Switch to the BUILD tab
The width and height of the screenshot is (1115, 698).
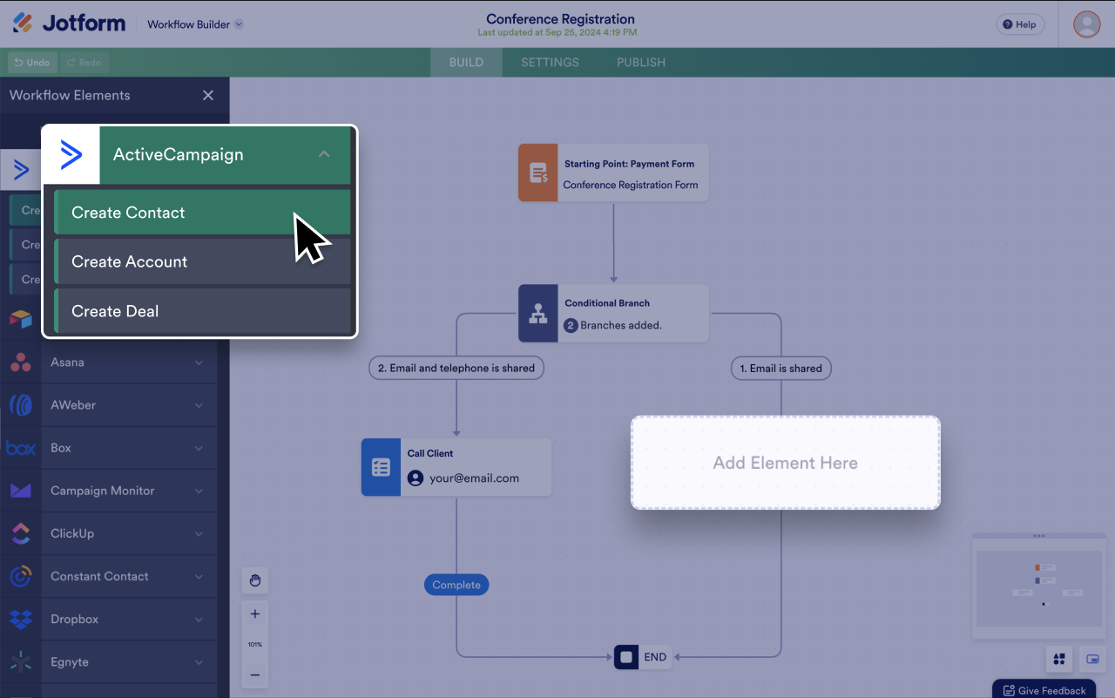[466, 63]
